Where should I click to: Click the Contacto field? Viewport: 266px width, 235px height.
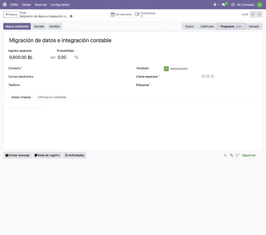click(81, 68)
